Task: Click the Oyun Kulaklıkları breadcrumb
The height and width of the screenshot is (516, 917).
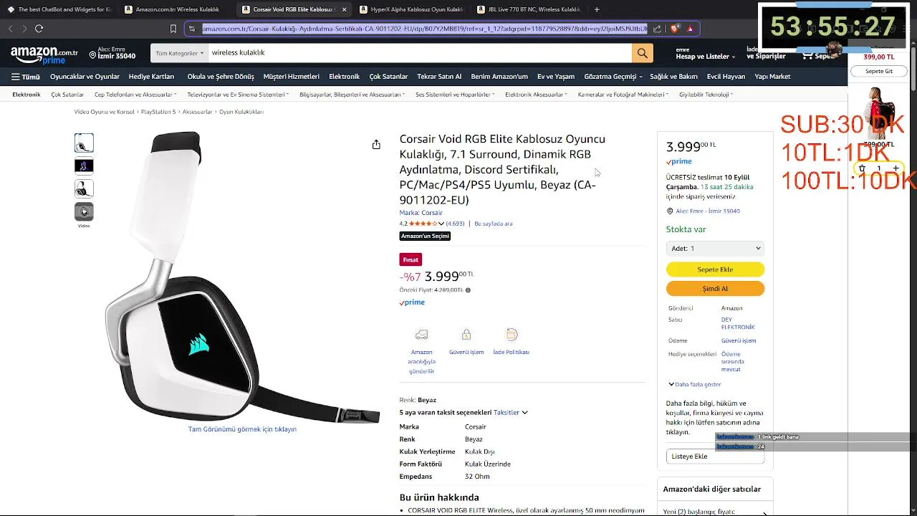Action: pyautogui.click(x=241, y=112)
